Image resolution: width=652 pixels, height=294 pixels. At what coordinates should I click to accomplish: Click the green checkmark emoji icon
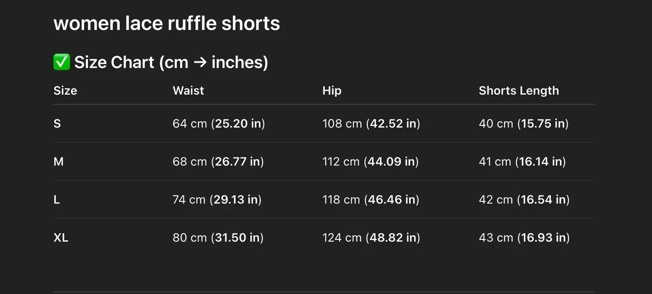pyautogui.click(x=62, y=62)
